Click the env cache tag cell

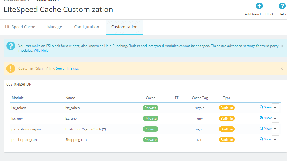pyautogui.click(x=200, y=119)
